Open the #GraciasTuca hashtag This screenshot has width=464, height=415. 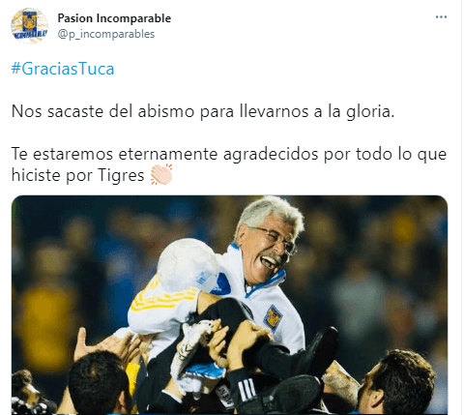pos(63,69)
